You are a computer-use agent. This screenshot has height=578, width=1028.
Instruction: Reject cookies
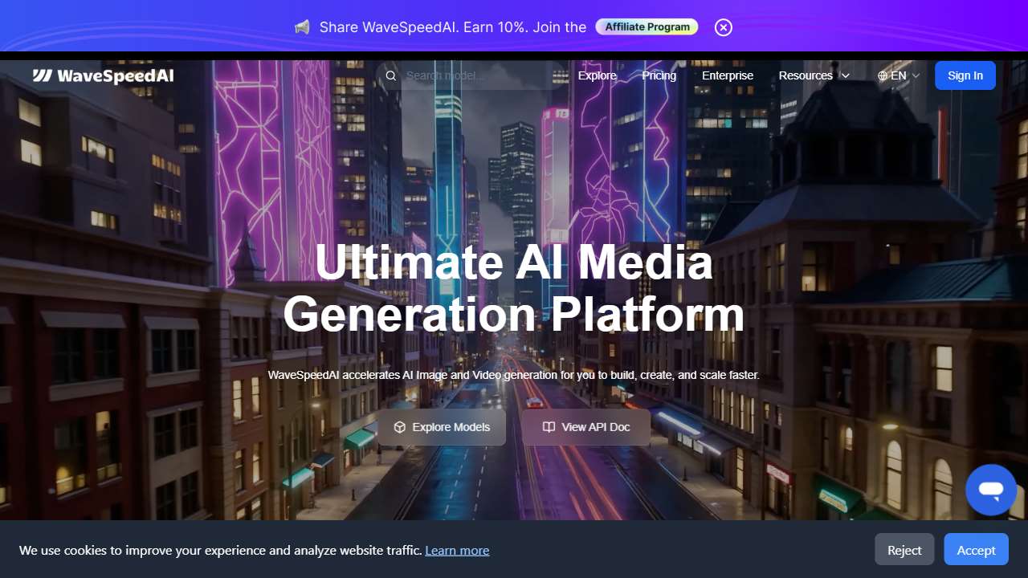pos(904,550)
